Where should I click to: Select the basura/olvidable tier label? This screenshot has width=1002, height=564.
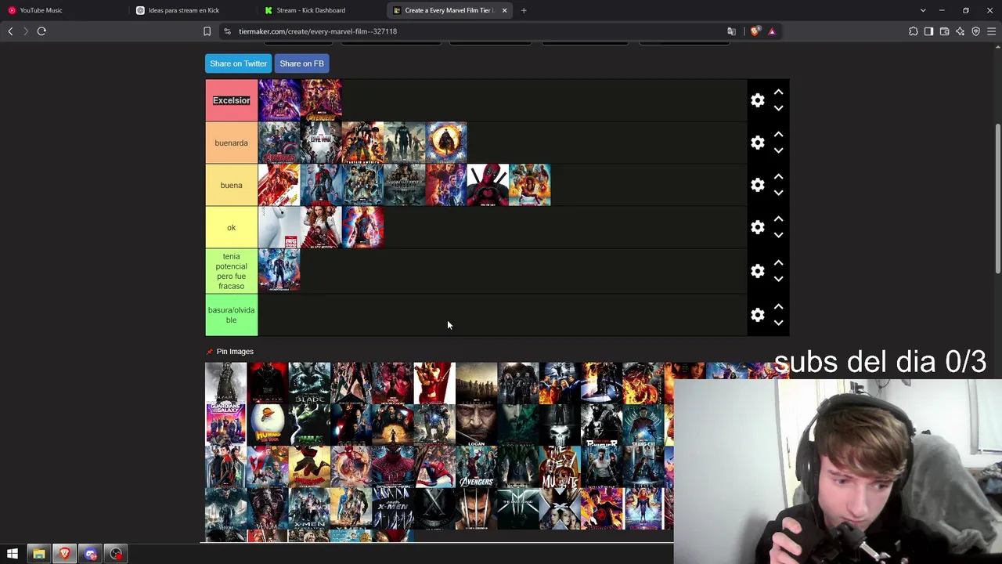[231, 315]
